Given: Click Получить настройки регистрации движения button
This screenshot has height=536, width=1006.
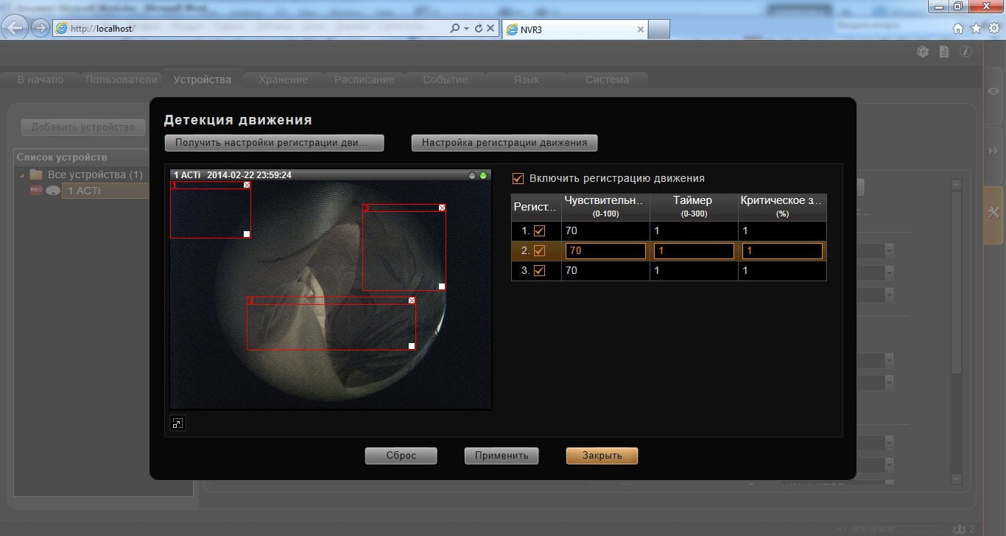Looking at the screenshot, I should click(x=275, y=143).
